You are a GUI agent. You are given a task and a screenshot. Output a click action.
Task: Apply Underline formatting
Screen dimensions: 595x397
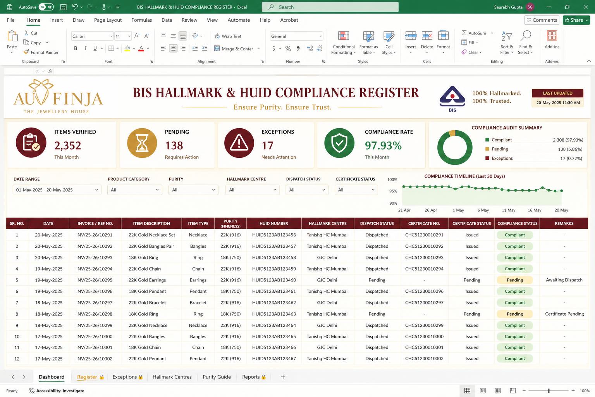(95, 48)
